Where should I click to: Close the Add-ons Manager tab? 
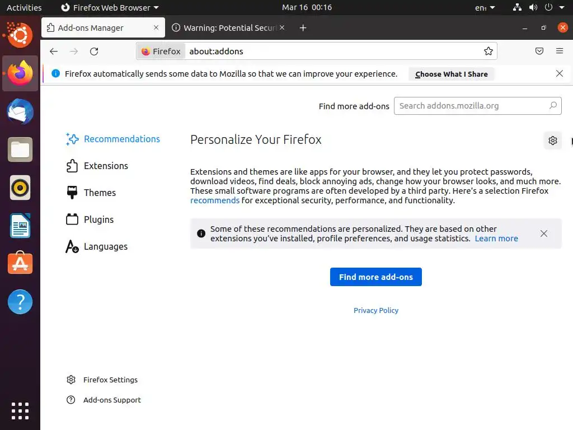click(x=156, y=27)
